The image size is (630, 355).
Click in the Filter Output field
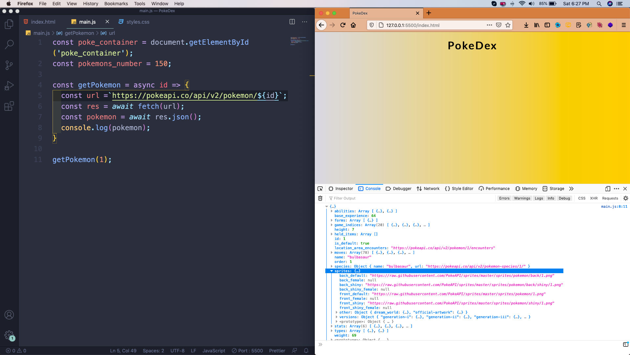[410, 198]
